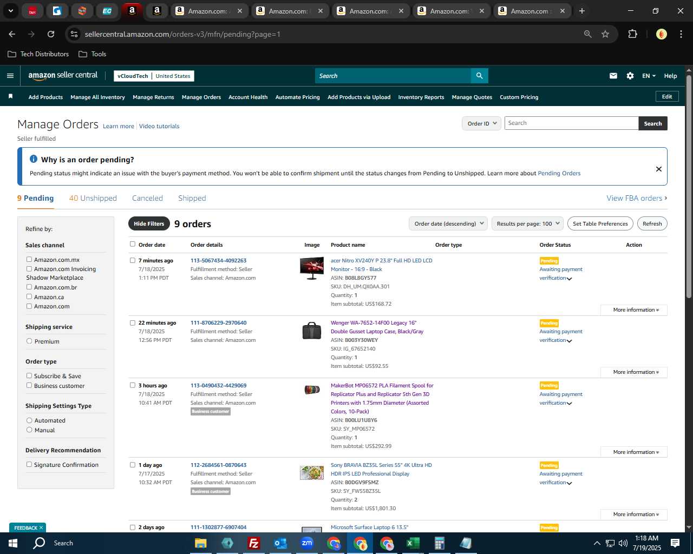Image resolution: width=693 pixels, height=554 pixels.
Task: Open the EN language dropdown
Action: 649,76
